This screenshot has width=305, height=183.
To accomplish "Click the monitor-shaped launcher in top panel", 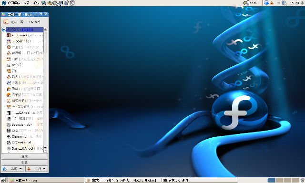I will 61,3.
